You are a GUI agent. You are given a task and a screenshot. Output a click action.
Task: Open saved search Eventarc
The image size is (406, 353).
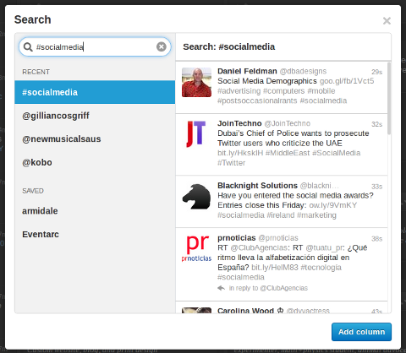point(95,234)
